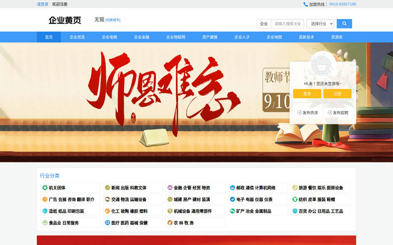
Task: Click the 请登录 link at top
Action: pos(43,4)
